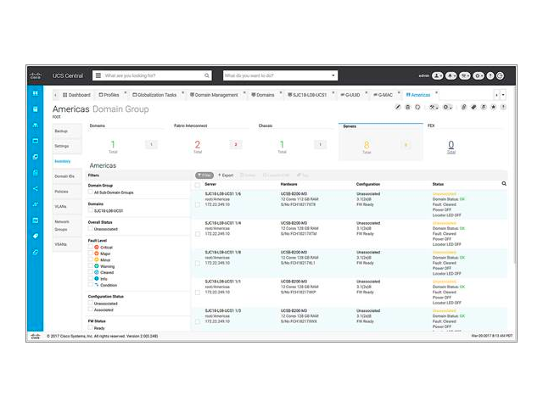The height and width of the screenshot is (407, 543).
Task: Switch to the Profiles tab
Action: click(109, 95)
